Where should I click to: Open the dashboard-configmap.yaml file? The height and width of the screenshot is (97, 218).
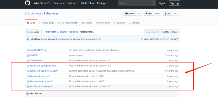coord(43,66)
